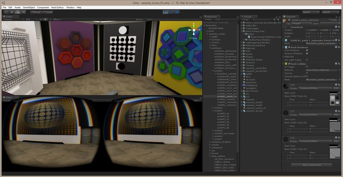The width and height of the screenshot is (343, 177).
Task: Open Shader dropdown for material 118
Action: tap(315, 88)
